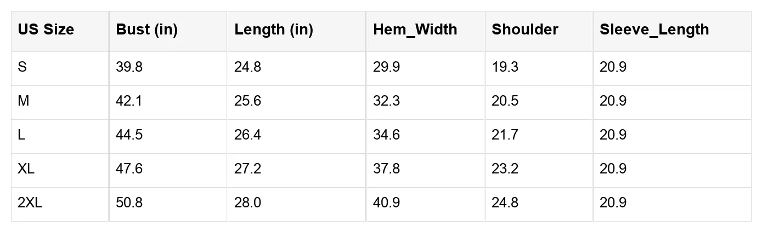
Task: Click shoulder value 20.5 in M row
Action: point(505,101)
